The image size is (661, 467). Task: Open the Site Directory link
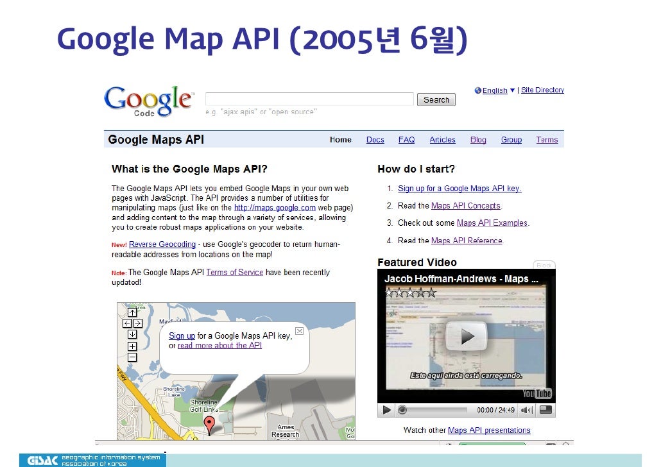pyautogui.click(x=542, y=90)
